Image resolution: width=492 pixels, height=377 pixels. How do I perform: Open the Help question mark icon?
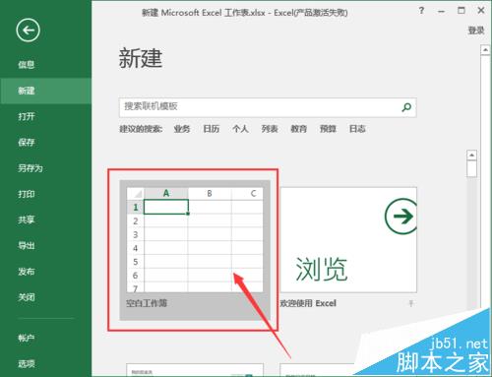(421, 11)
